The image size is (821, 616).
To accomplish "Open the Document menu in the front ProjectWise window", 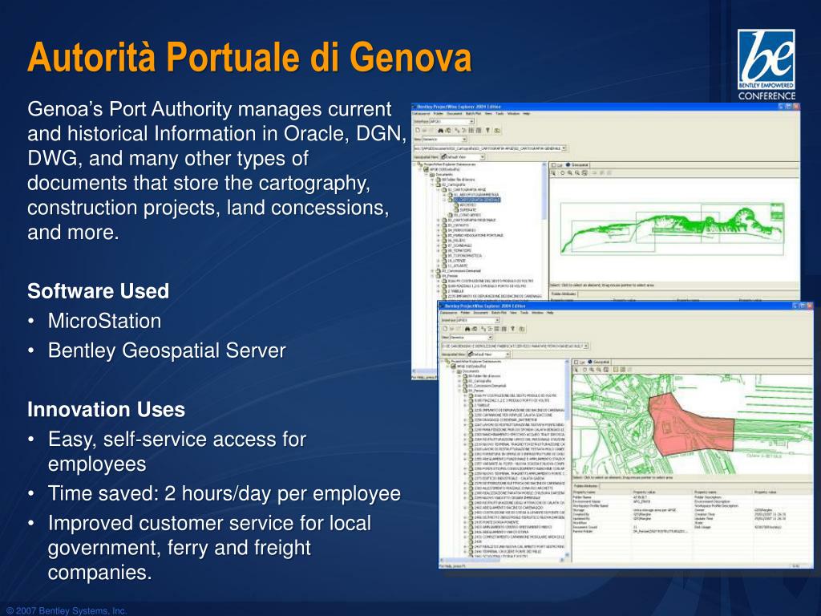I will [481, 313].
